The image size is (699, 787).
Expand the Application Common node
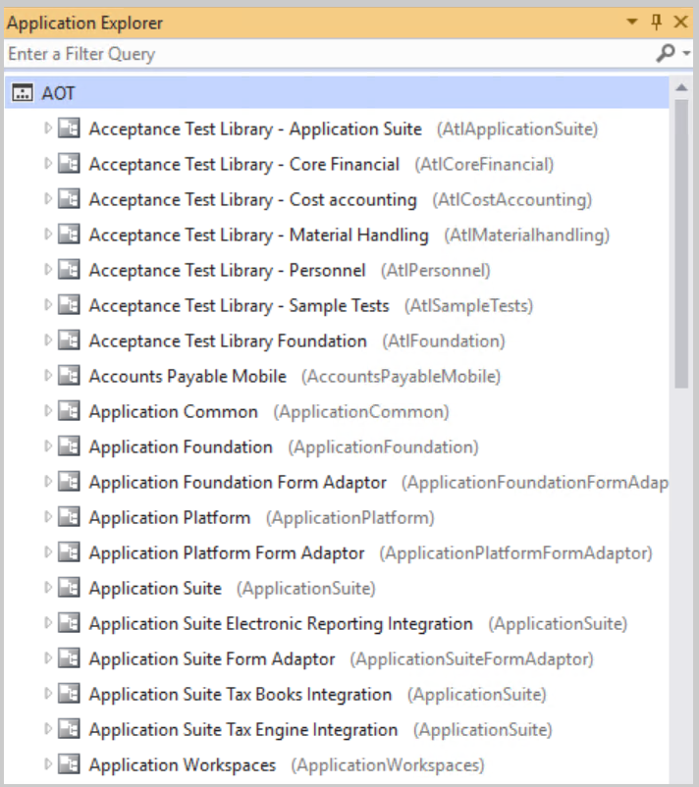pos(48,411)
